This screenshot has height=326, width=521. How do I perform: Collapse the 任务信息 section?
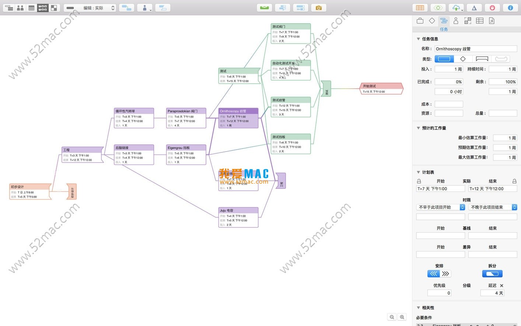[418, 39]
